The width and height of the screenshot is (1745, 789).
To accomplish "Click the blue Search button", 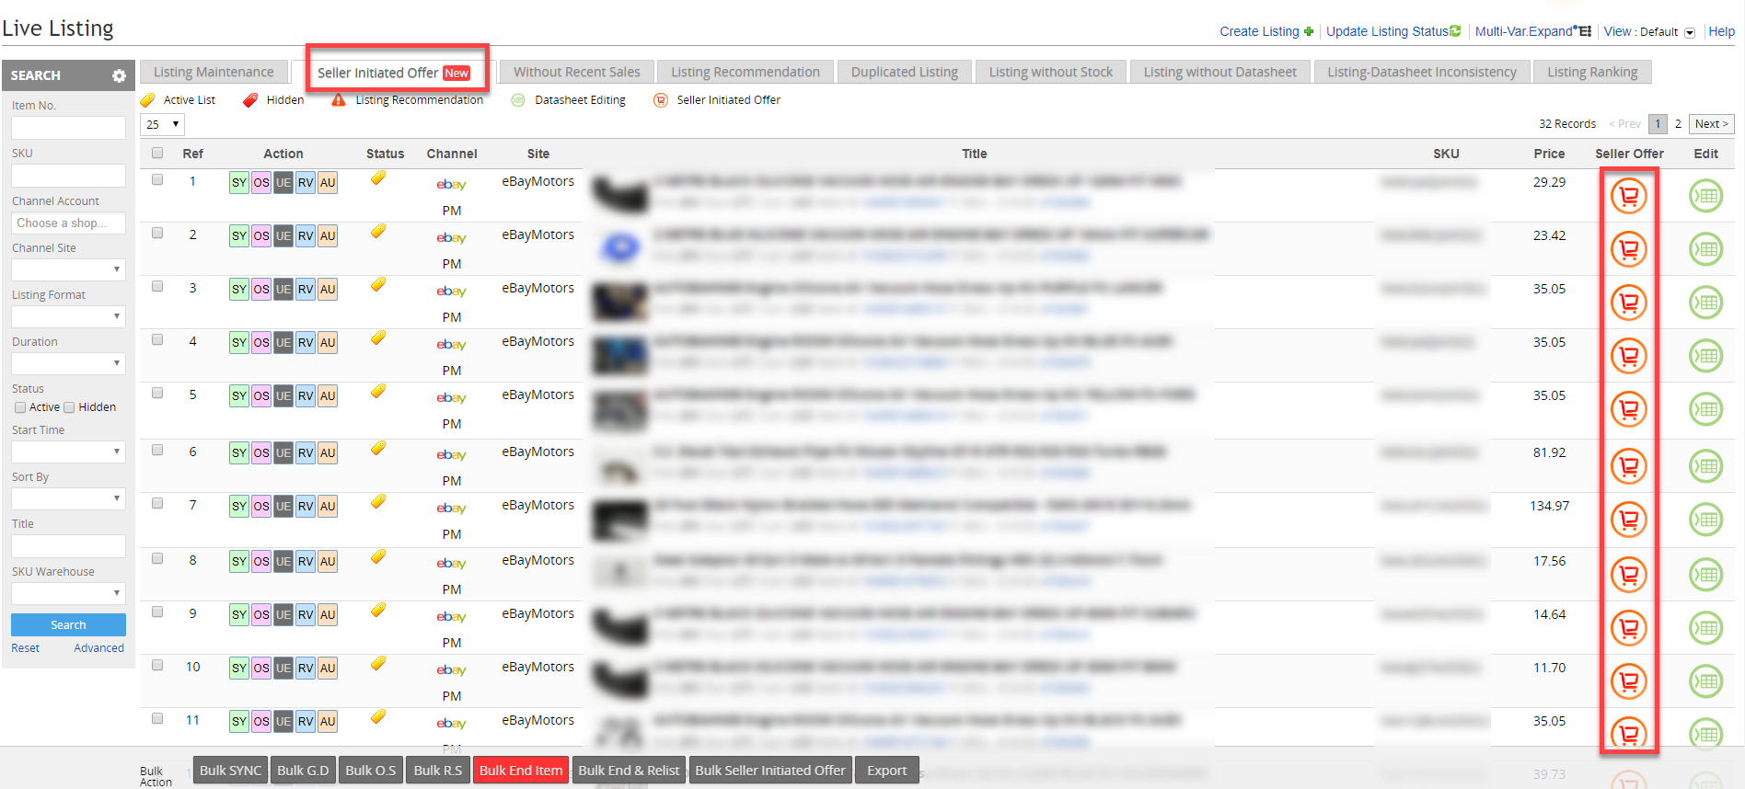I will coord(68,625).
